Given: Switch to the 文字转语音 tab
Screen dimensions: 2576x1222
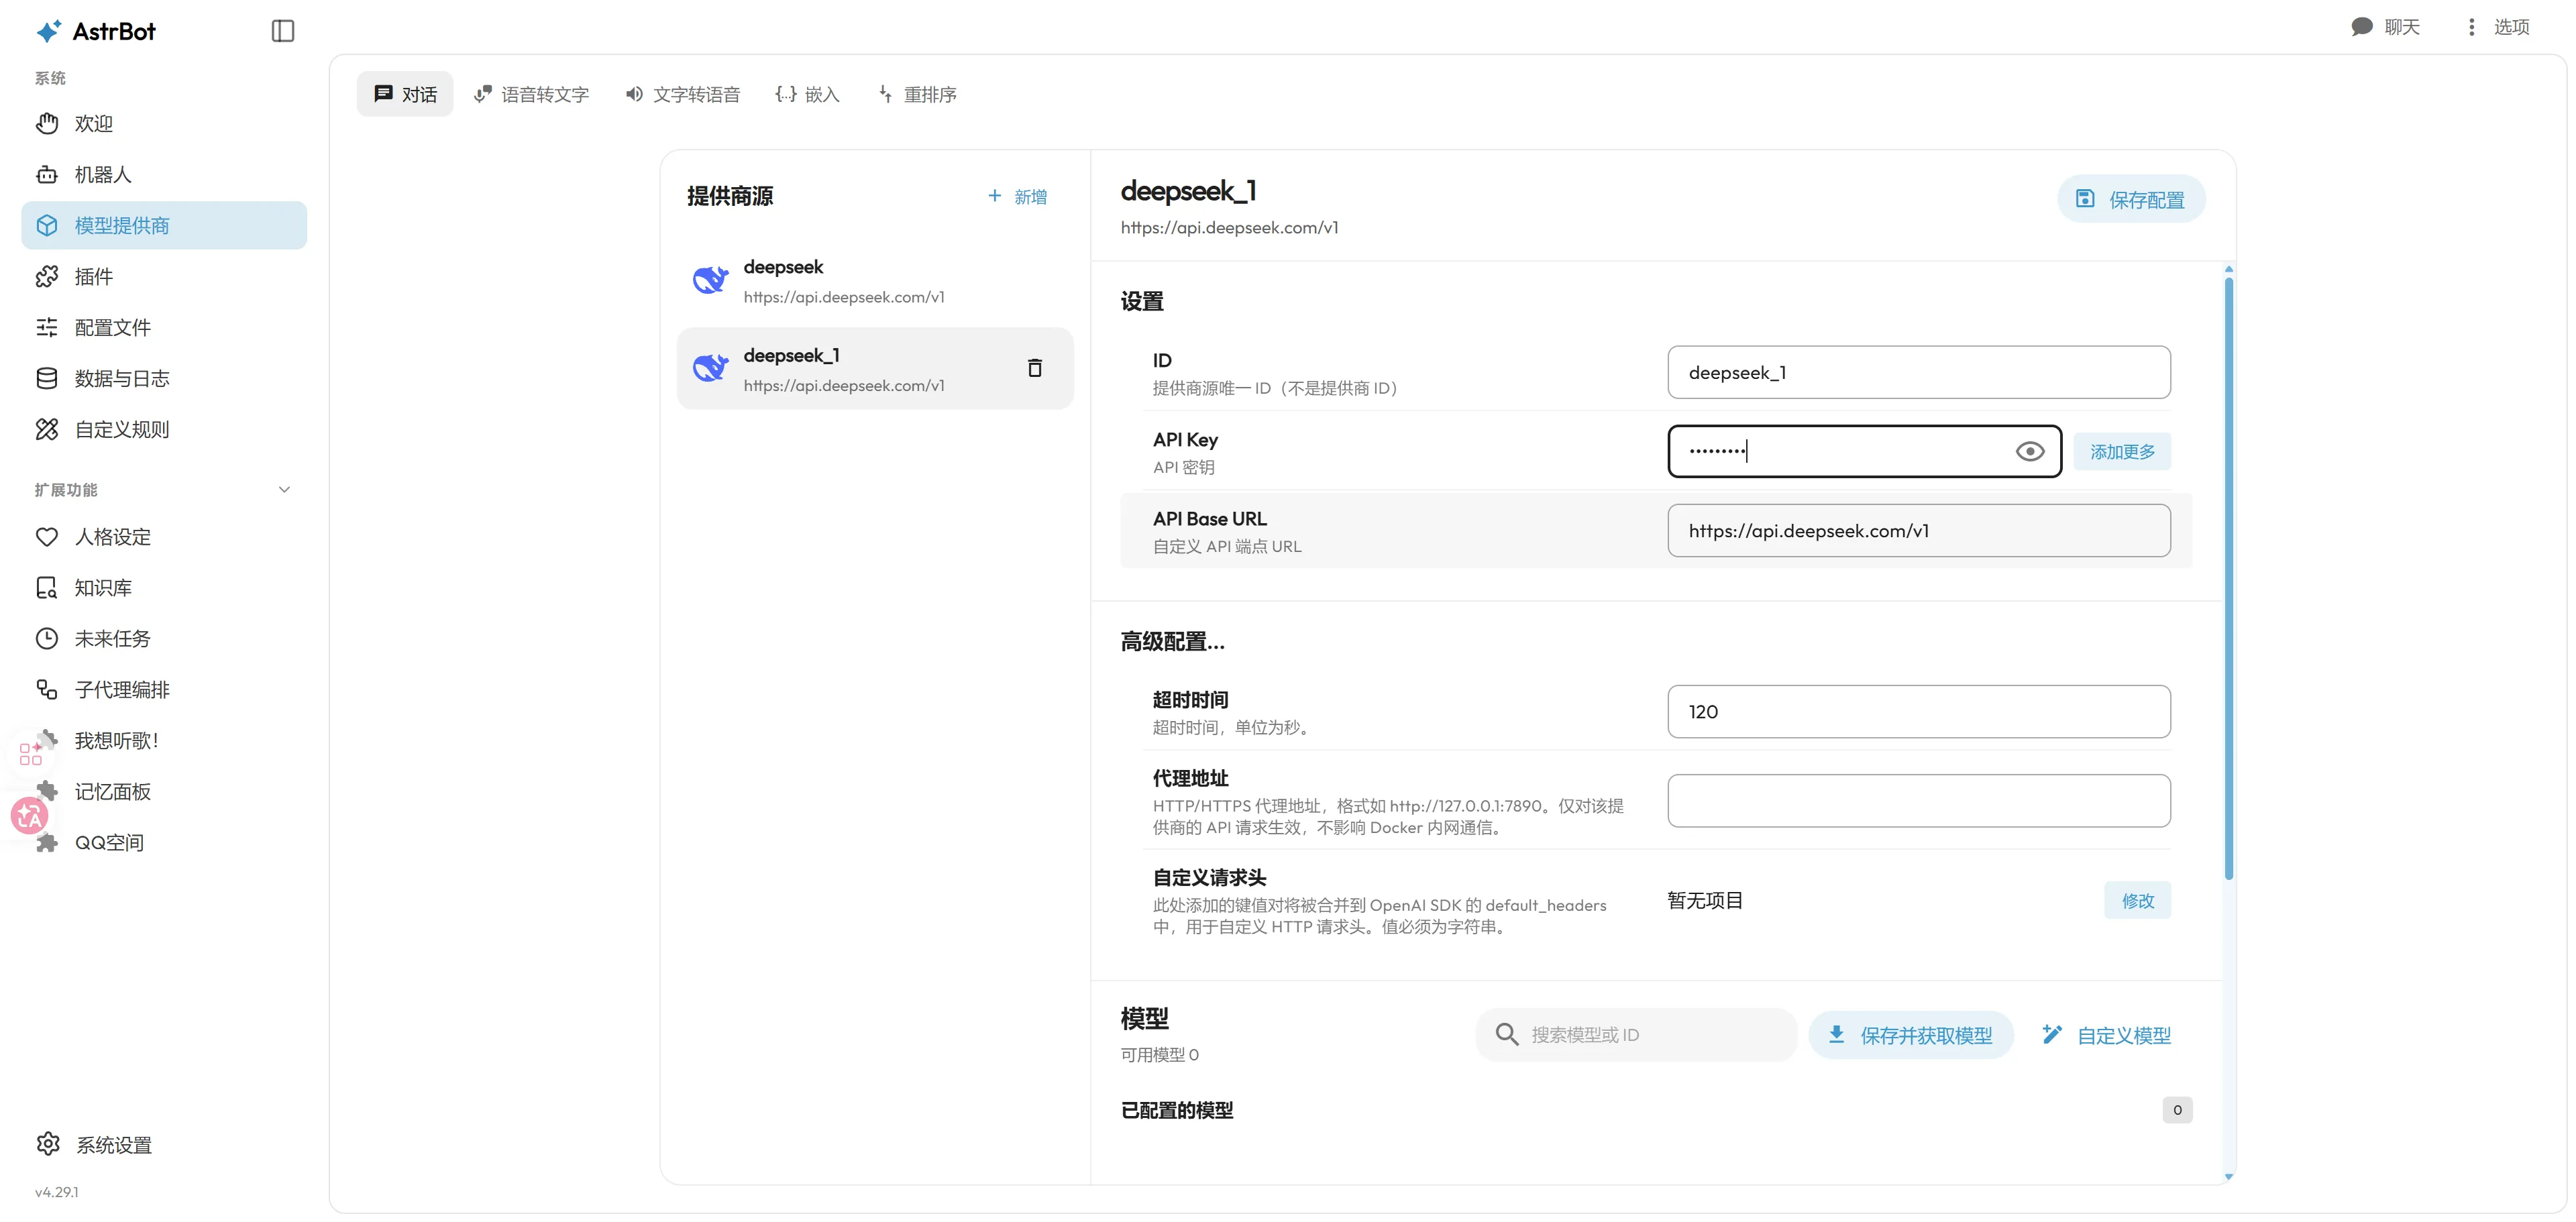Looking at the screenshot, I should [683, 94].
